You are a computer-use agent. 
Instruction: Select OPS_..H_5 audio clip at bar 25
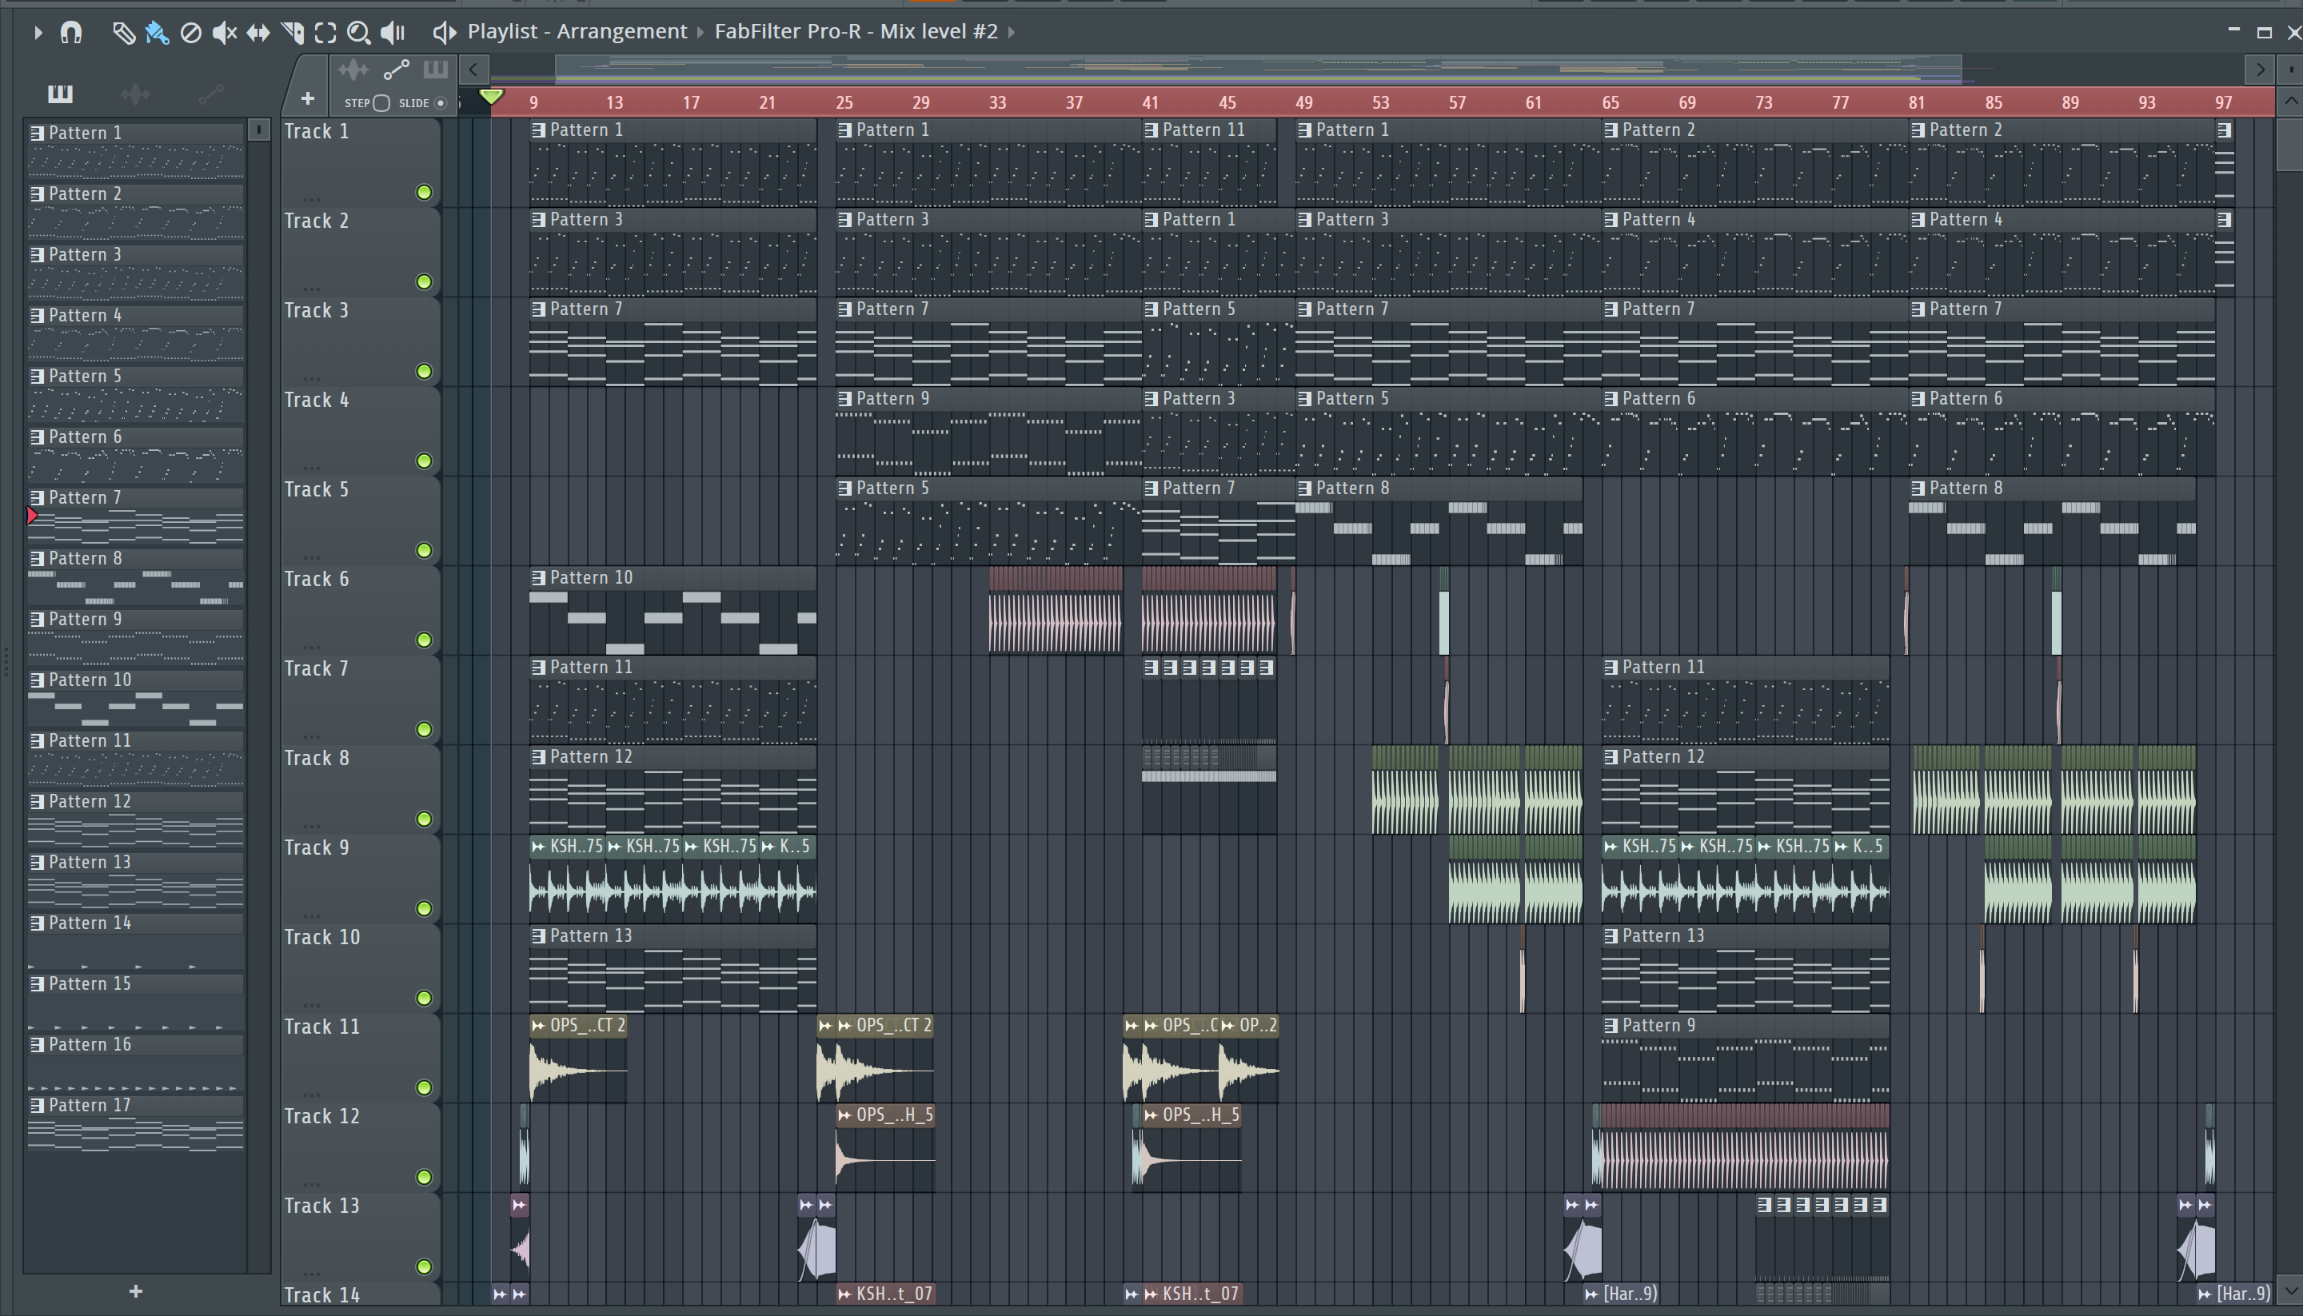coord(886,1147)
